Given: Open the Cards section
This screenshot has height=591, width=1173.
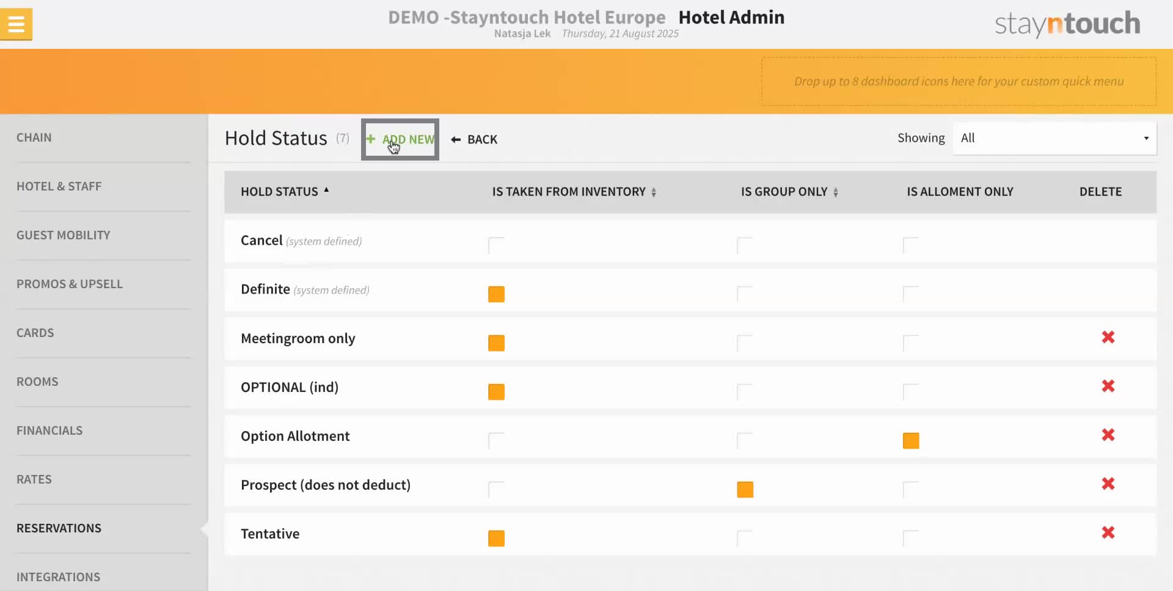Looking at the screenshot, I should 35,333.
